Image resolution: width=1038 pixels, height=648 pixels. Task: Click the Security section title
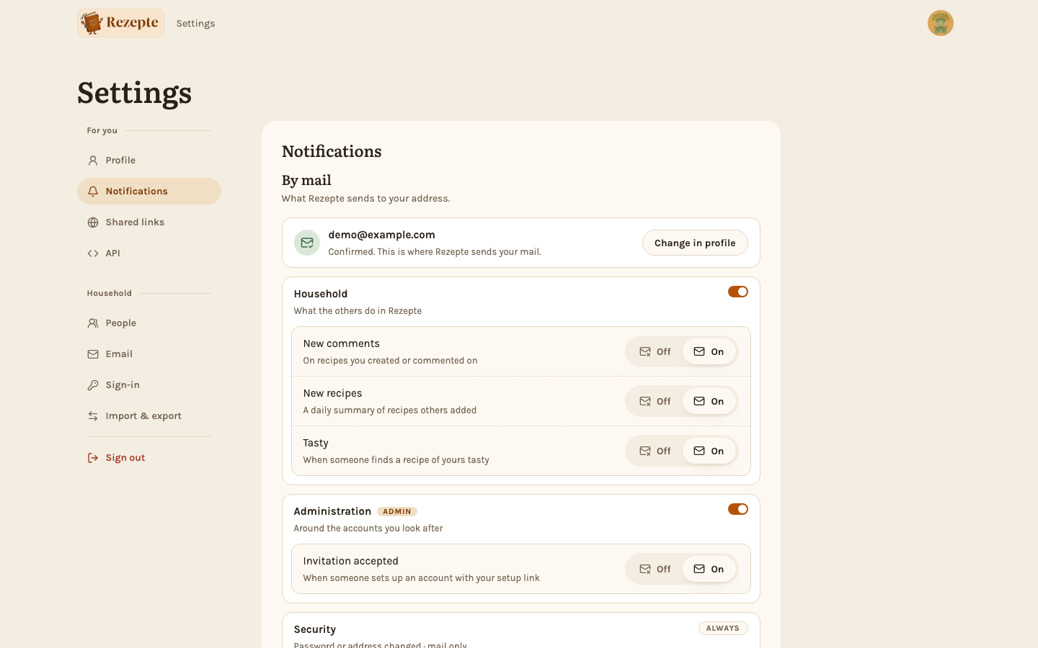coord(315,629)
